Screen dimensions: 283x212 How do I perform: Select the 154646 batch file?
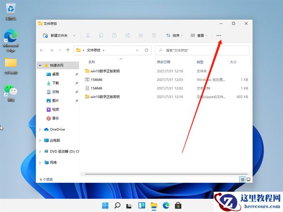click(166, 80)
